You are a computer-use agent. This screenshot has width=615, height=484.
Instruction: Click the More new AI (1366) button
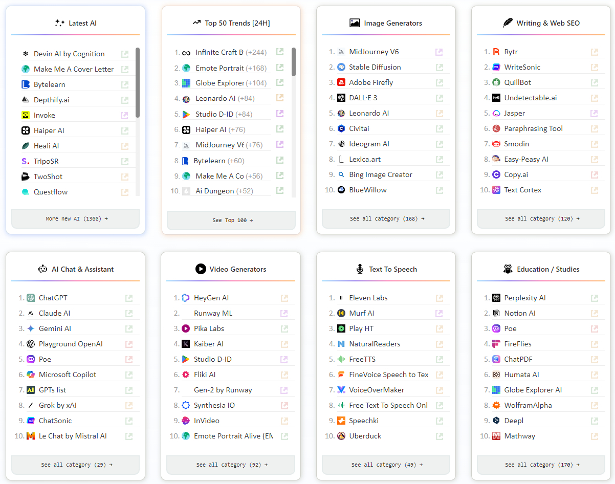pyautogui.click(x=76, y=219)
